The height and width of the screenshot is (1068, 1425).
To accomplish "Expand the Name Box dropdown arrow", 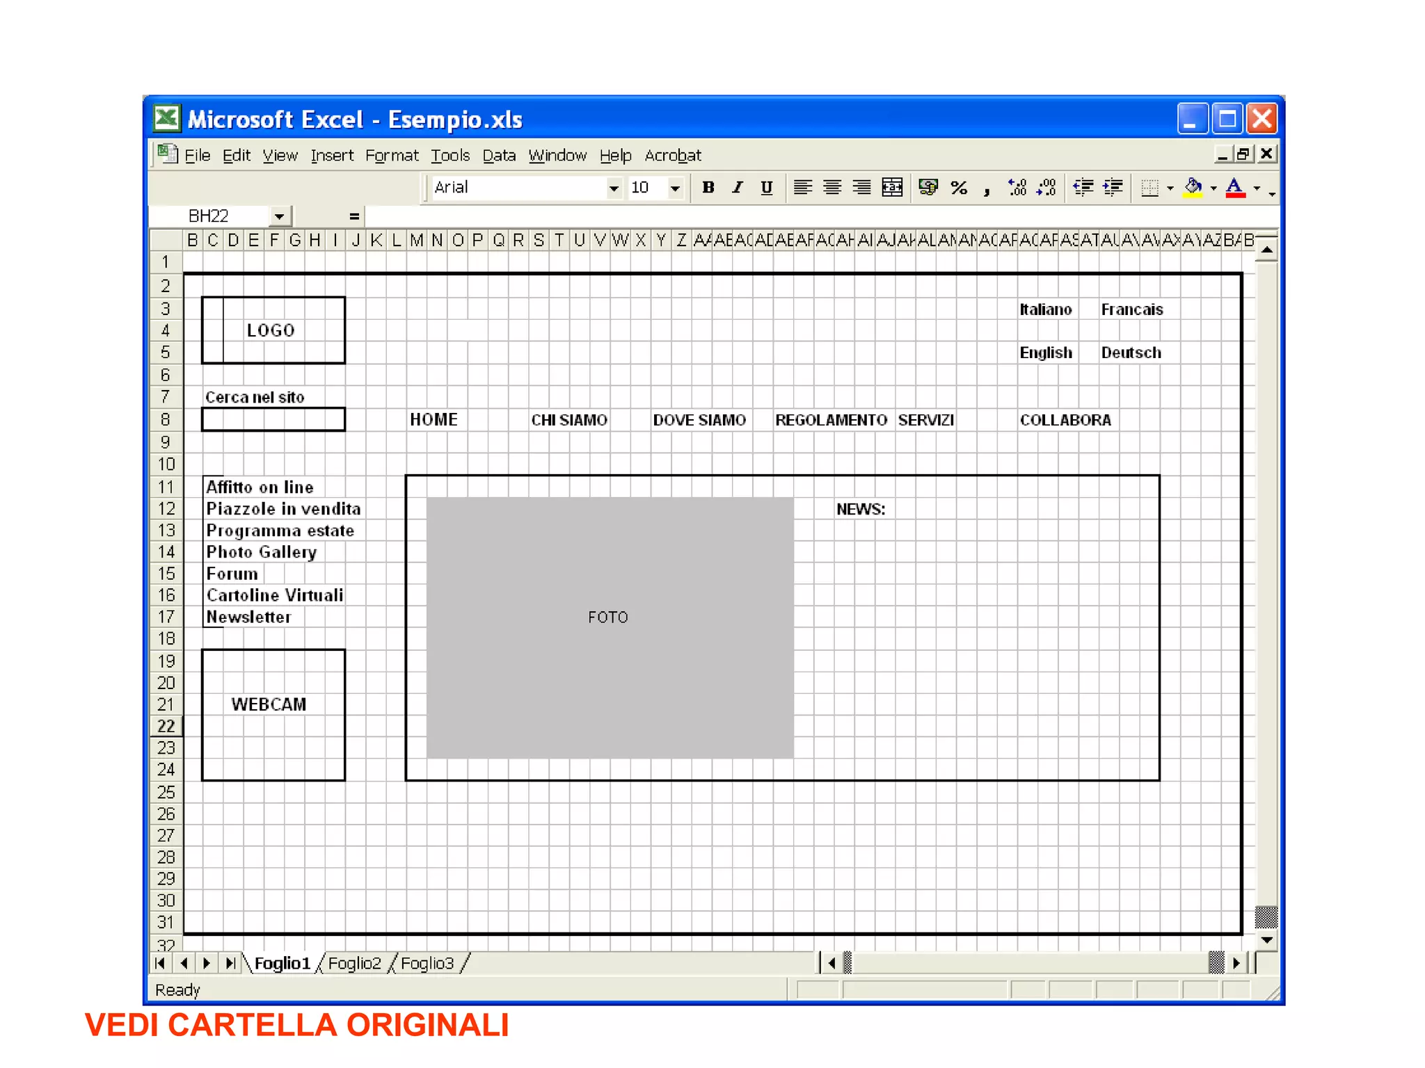I will pos(279,216).
